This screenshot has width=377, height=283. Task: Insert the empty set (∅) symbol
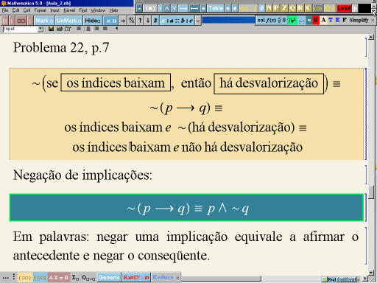tap(261, 8)
